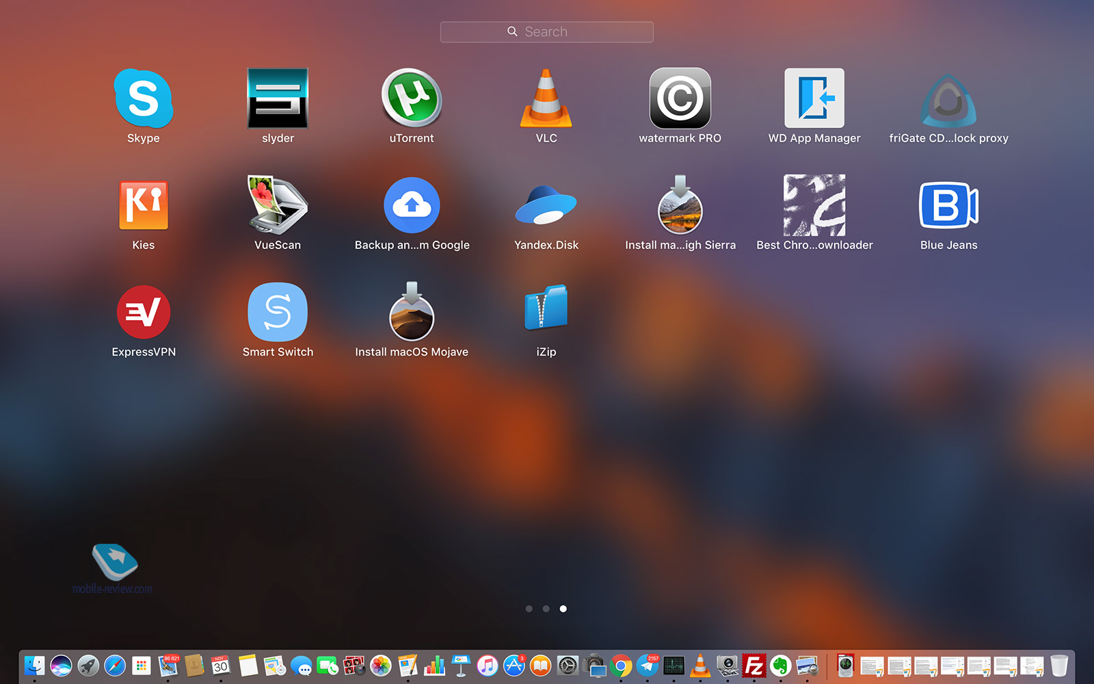This screenshot has height=684, width=1094.
Task: Open friGate CDN unlock proxy app
Action: 948,101
